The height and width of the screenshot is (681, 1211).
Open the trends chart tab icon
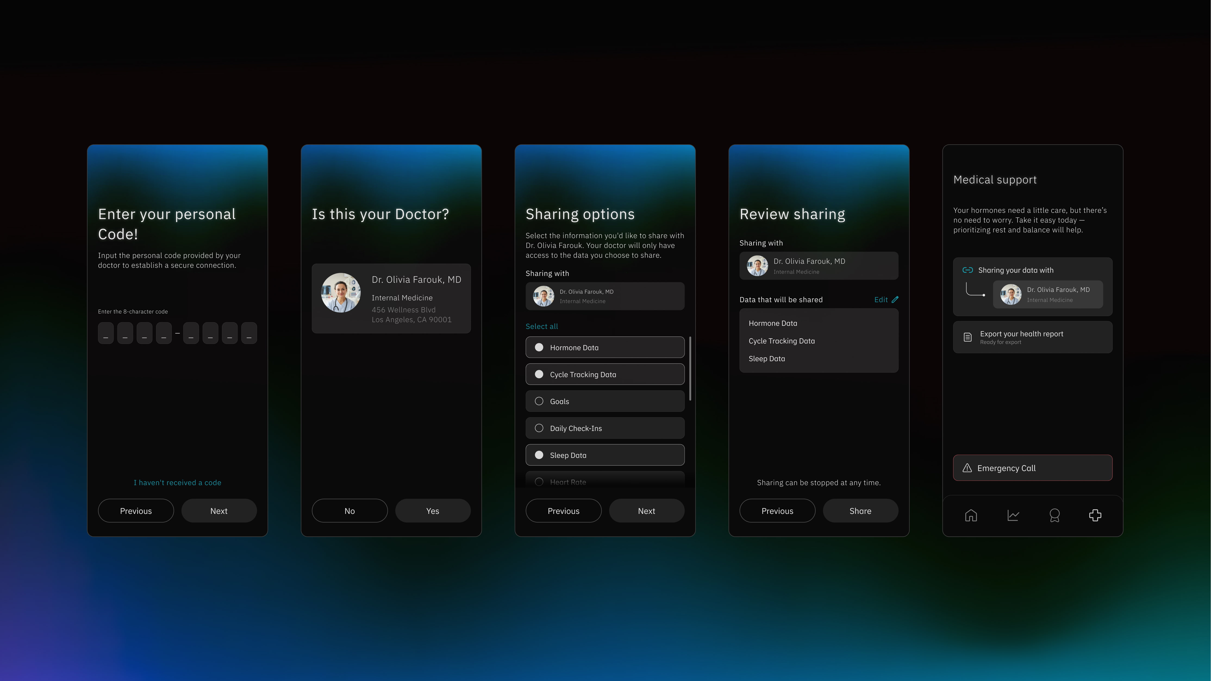tap(1013, 515)
